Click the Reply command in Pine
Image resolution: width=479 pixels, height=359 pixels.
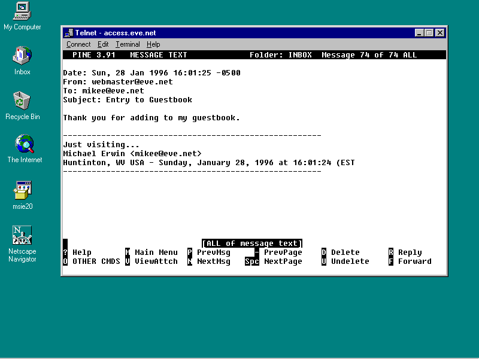coord(410,252)
